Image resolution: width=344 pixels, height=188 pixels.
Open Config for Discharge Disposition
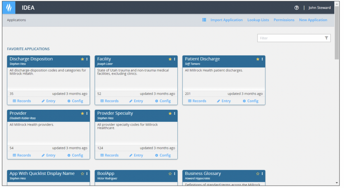[75, 101]
